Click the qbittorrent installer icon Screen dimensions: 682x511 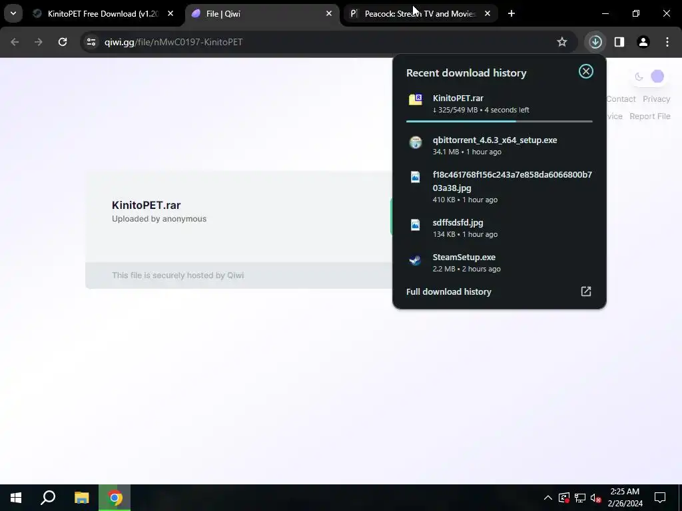416,142
